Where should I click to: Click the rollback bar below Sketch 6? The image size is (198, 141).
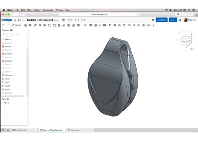(x=13, y=96)
